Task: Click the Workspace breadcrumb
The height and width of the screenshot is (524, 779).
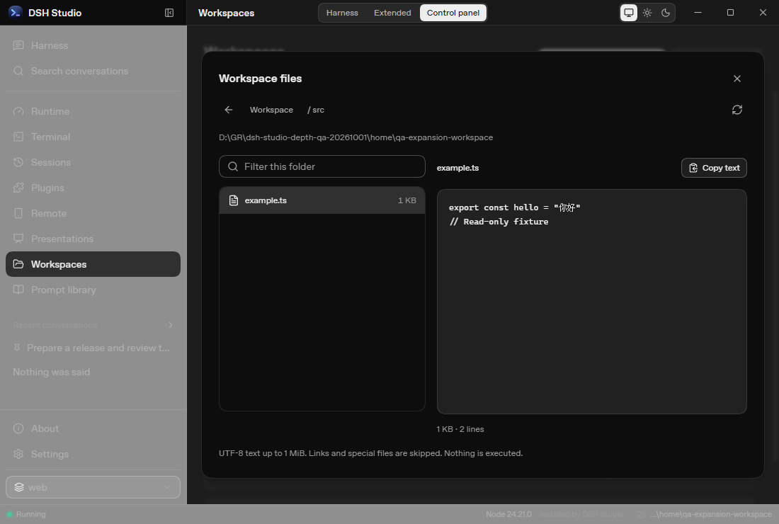Action: (x=271, y=110)
